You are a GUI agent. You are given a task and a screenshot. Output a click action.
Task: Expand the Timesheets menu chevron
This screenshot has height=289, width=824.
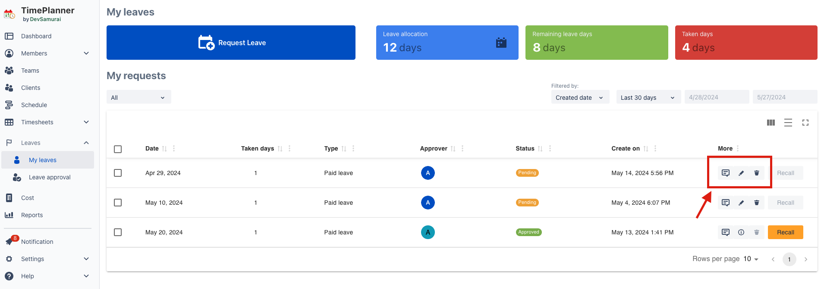(x=86, y=122)
